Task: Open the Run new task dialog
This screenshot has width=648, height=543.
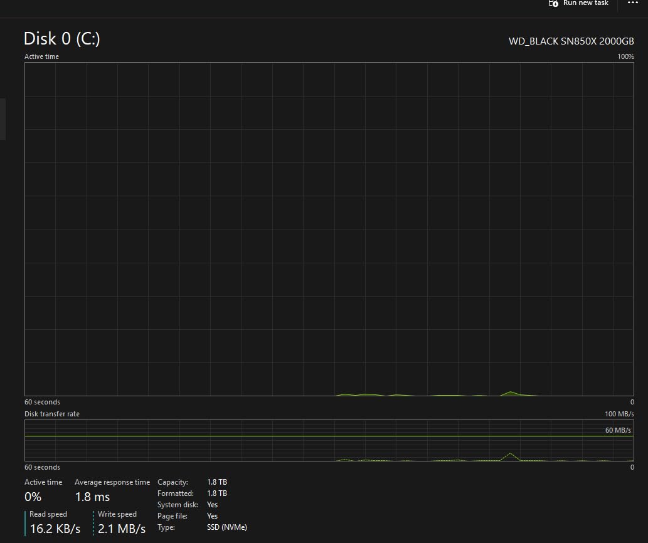Action: tap(585, 4)
